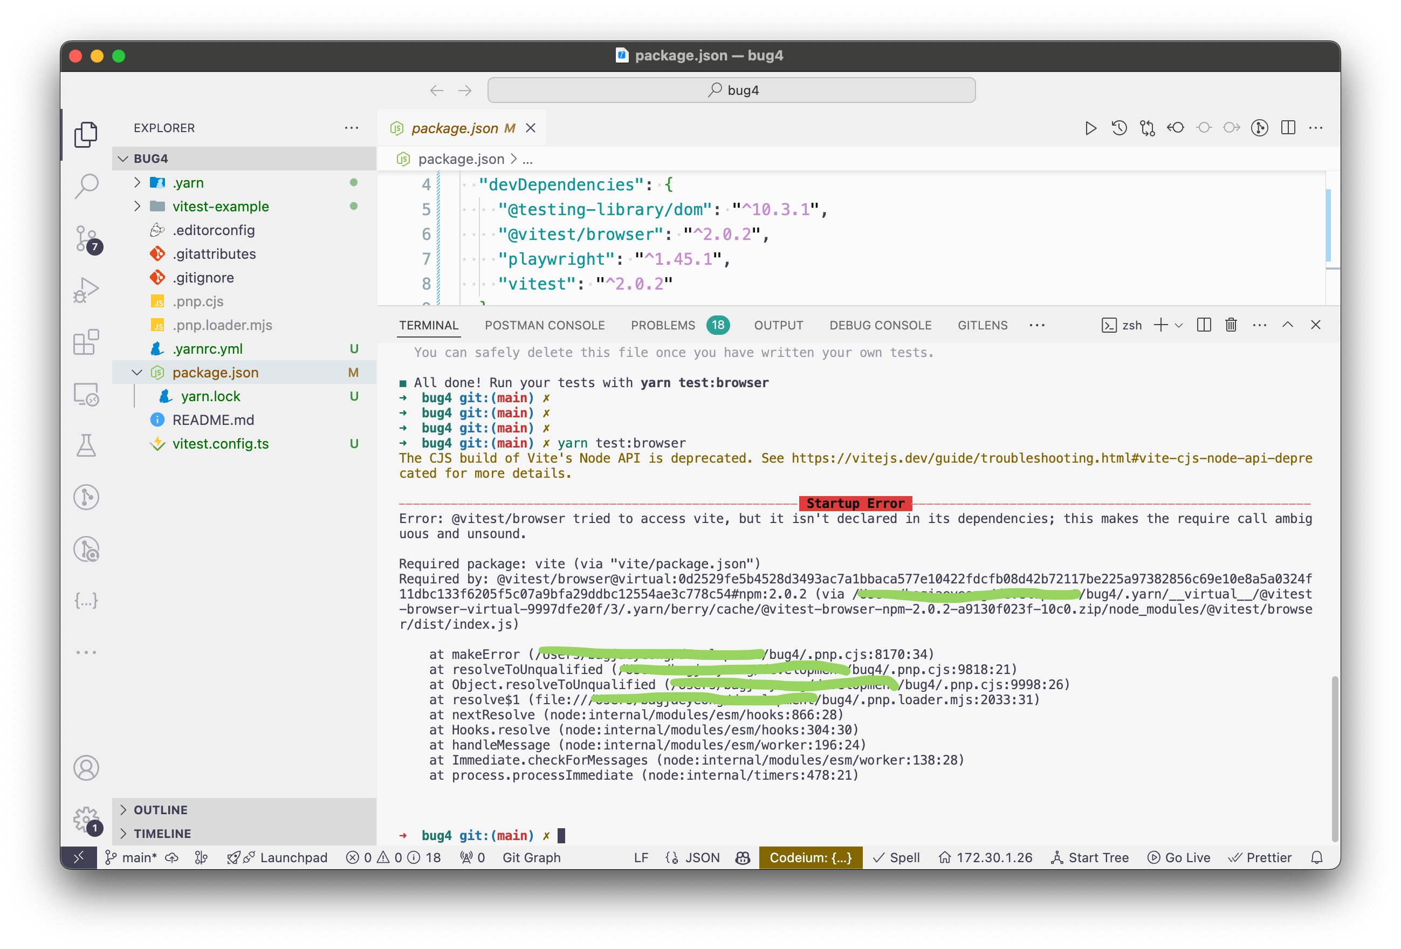
Task: Open the Timeline/History panel icon
Action: [1120, 127]
